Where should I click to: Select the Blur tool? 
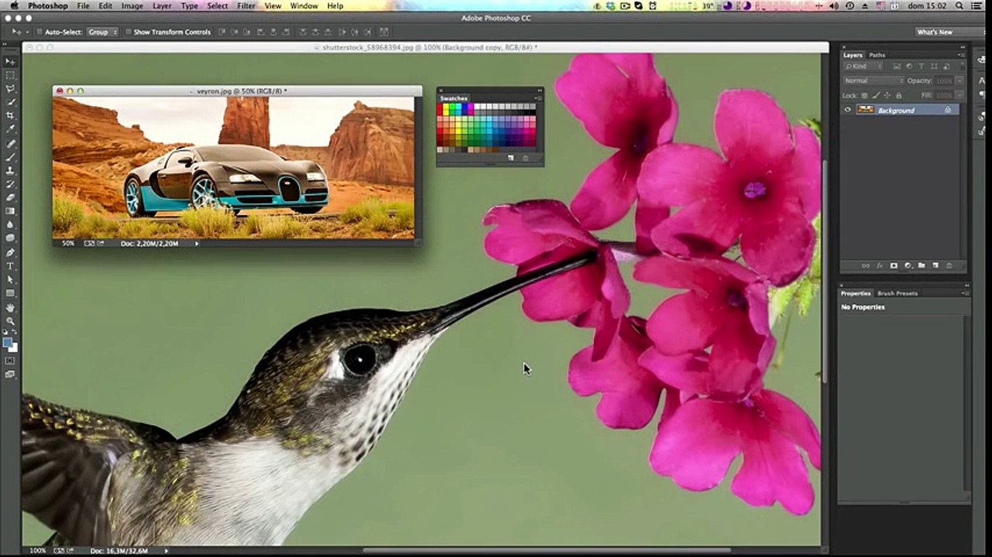pos(10,225)
